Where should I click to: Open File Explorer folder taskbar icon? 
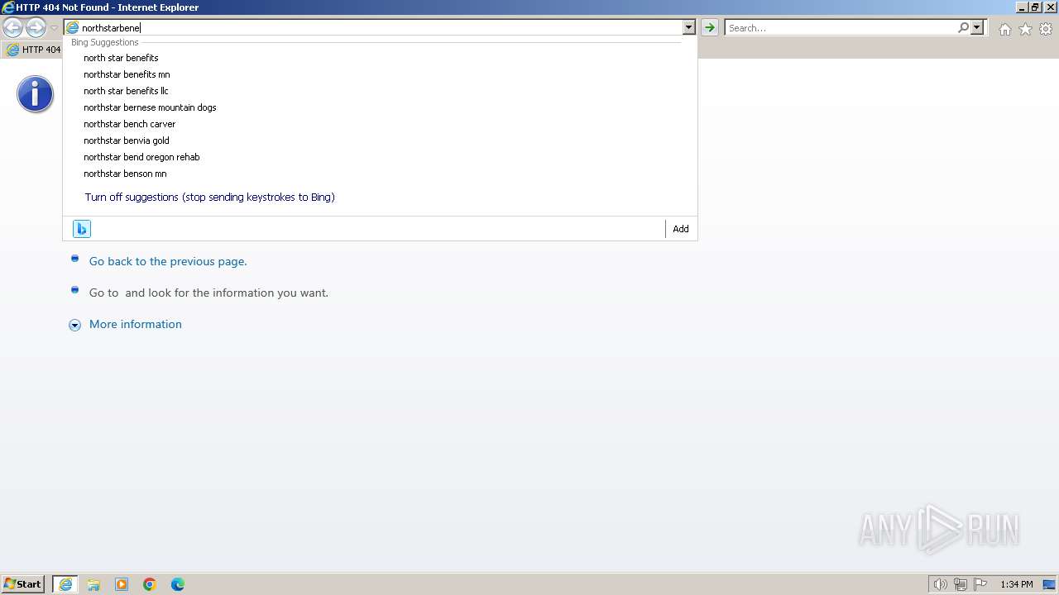coord(93,584)
